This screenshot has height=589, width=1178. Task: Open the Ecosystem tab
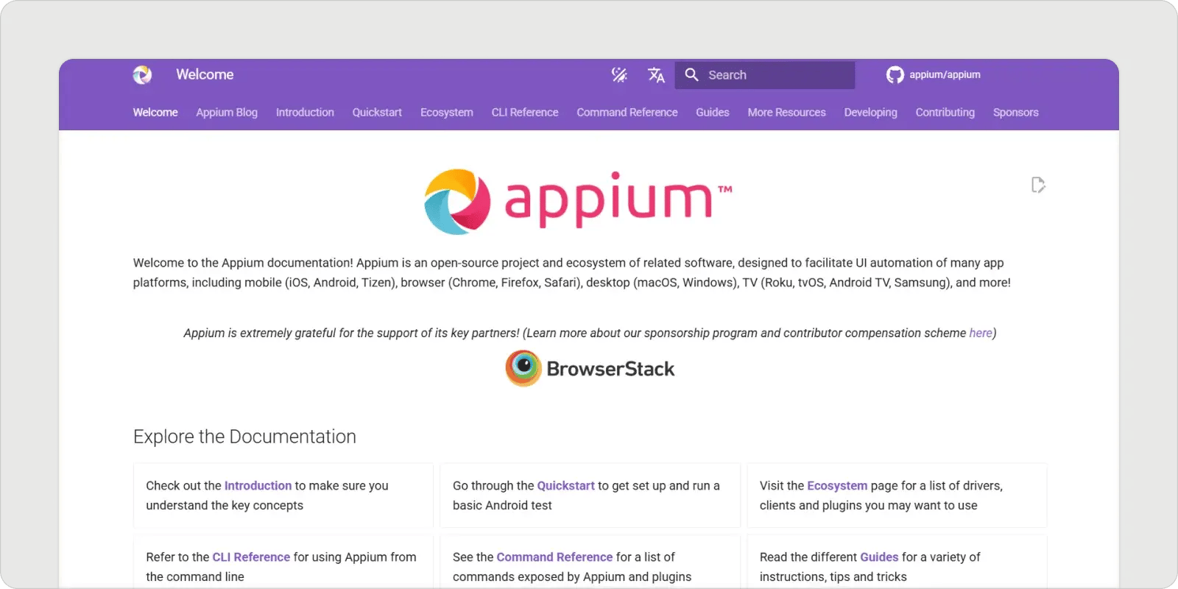[447, 112]
